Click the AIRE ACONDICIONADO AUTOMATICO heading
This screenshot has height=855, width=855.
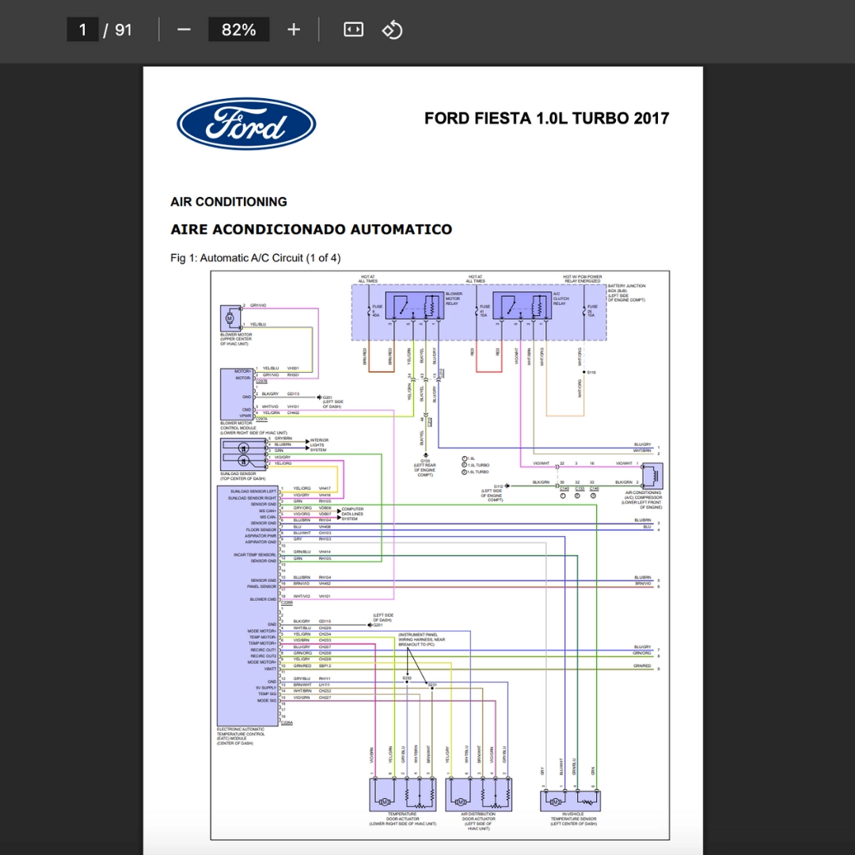[311, 229]
